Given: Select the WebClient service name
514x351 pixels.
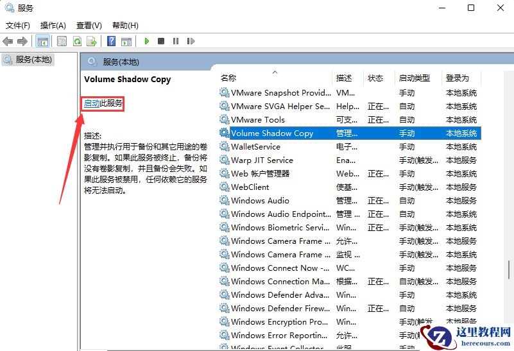Looking at the screenshot, I should click(250, 187).
